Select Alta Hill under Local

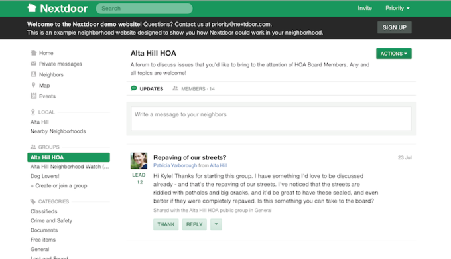pos(39,122)
